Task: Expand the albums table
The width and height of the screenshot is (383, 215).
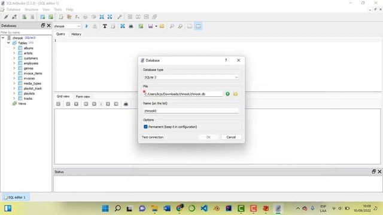Action: pyautogui.click(x=14, y=48)
